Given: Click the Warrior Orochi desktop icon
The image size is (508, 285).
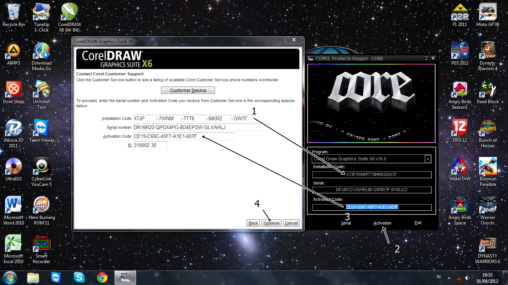Looking at the screenshot, I should tap(488, 210).
